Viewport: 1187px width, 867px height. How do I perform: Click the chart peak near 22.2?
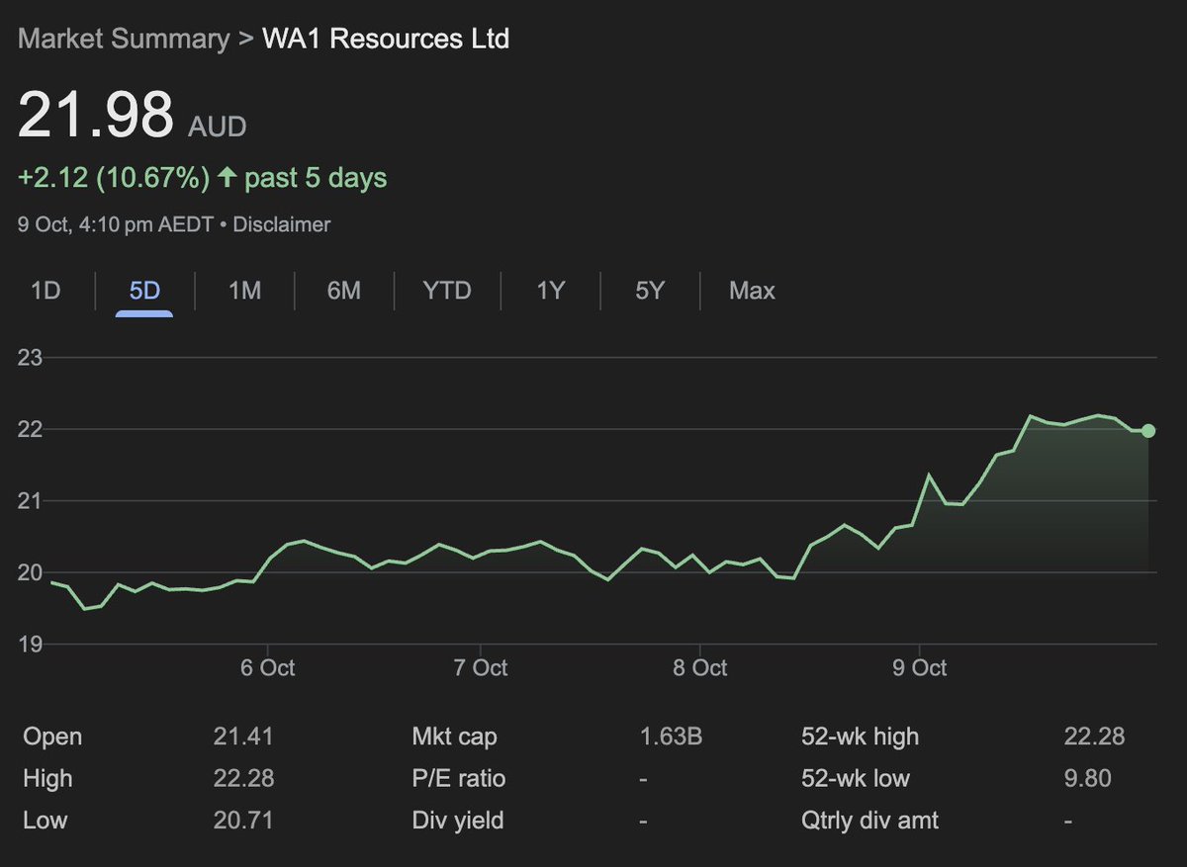[x=1032, y=415]
